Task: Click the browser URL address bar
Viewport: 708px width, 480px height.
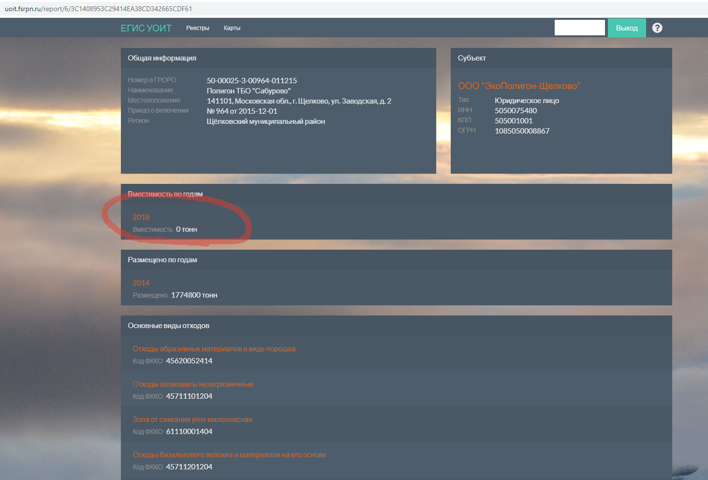Action: pos(339,9)
